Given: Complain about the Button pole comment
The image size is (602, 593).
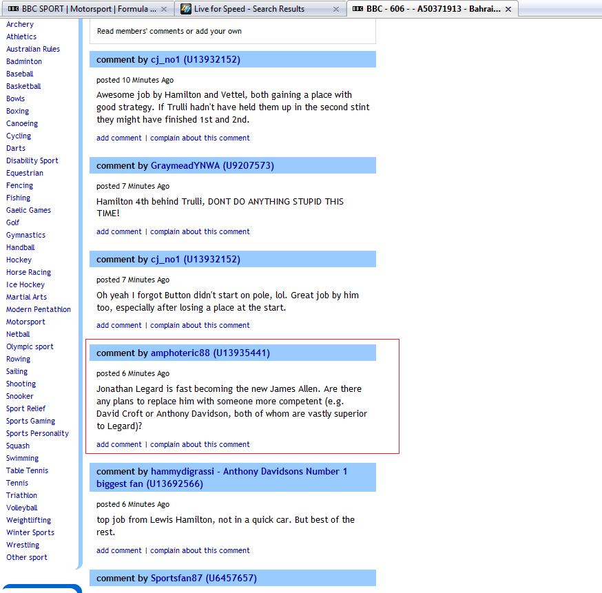Looking at the screenshot, I should coord(200,325).
